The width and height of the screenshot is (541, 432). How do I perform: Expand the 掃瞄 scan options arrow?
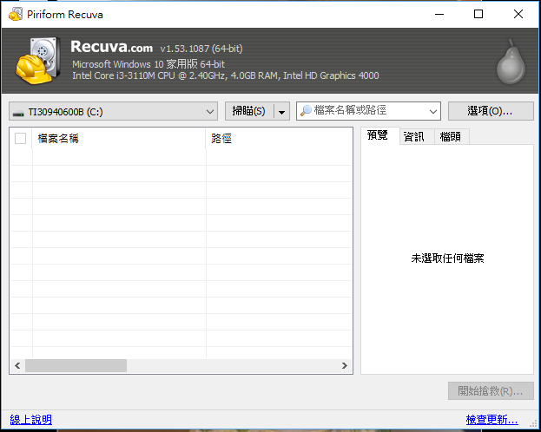point(281,112)
